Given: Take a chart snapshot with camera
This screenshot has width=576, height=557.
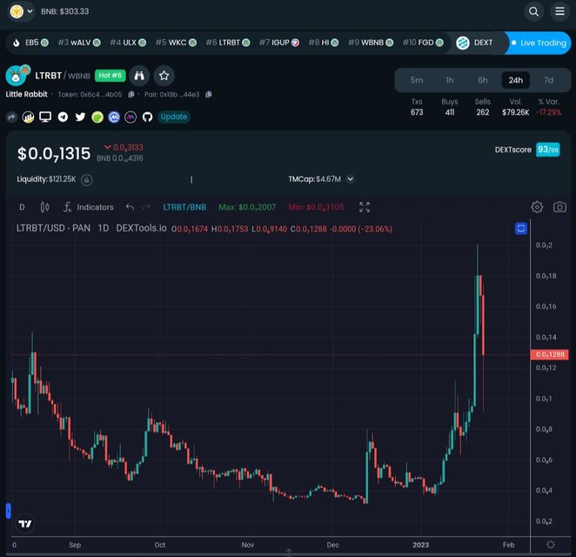Looking at the screenshot, I should pyautogui.click(x=559, y=207).
